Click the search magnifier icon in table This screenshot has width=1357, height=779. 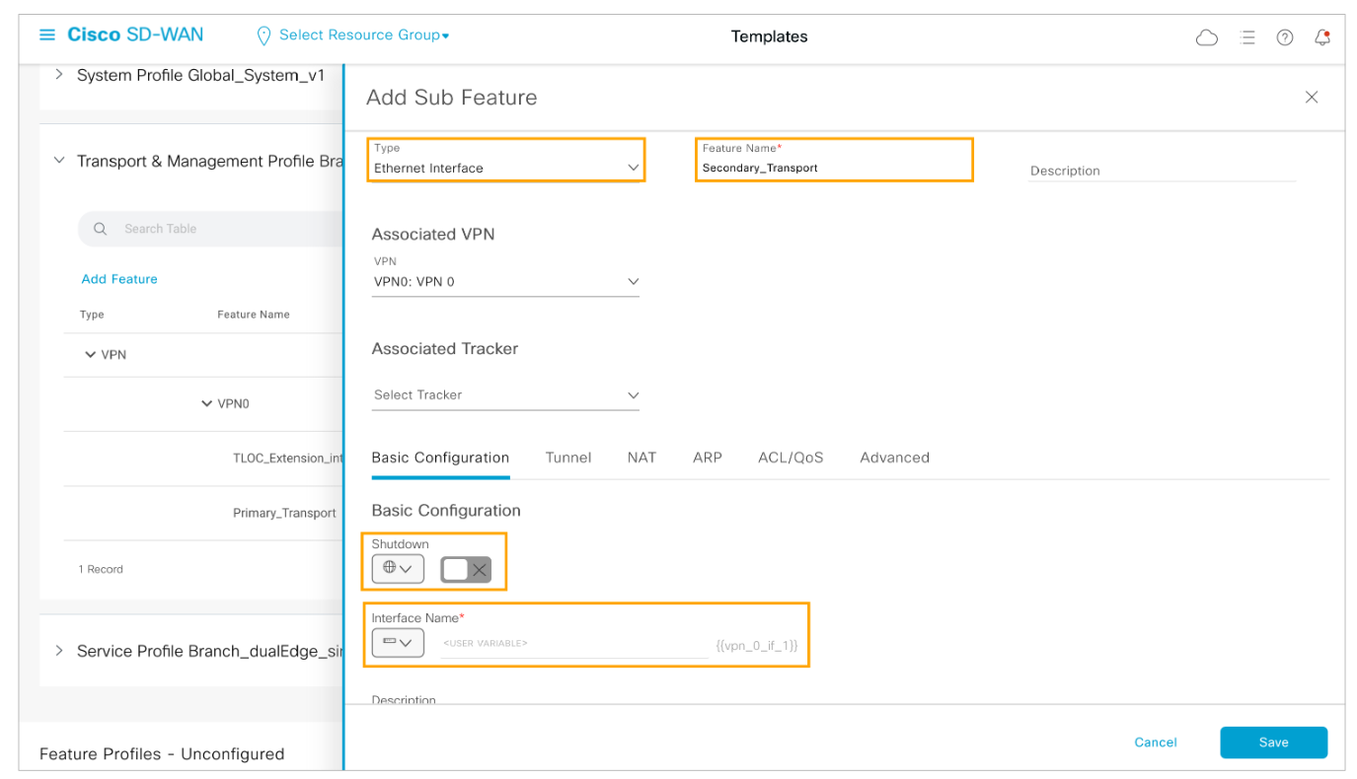[100, 229]
